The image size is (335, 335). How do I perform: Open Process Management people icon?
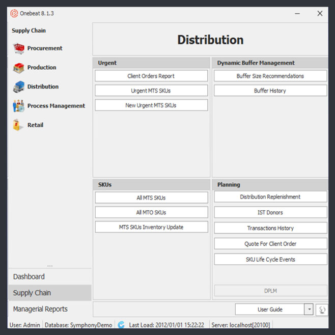19,106
